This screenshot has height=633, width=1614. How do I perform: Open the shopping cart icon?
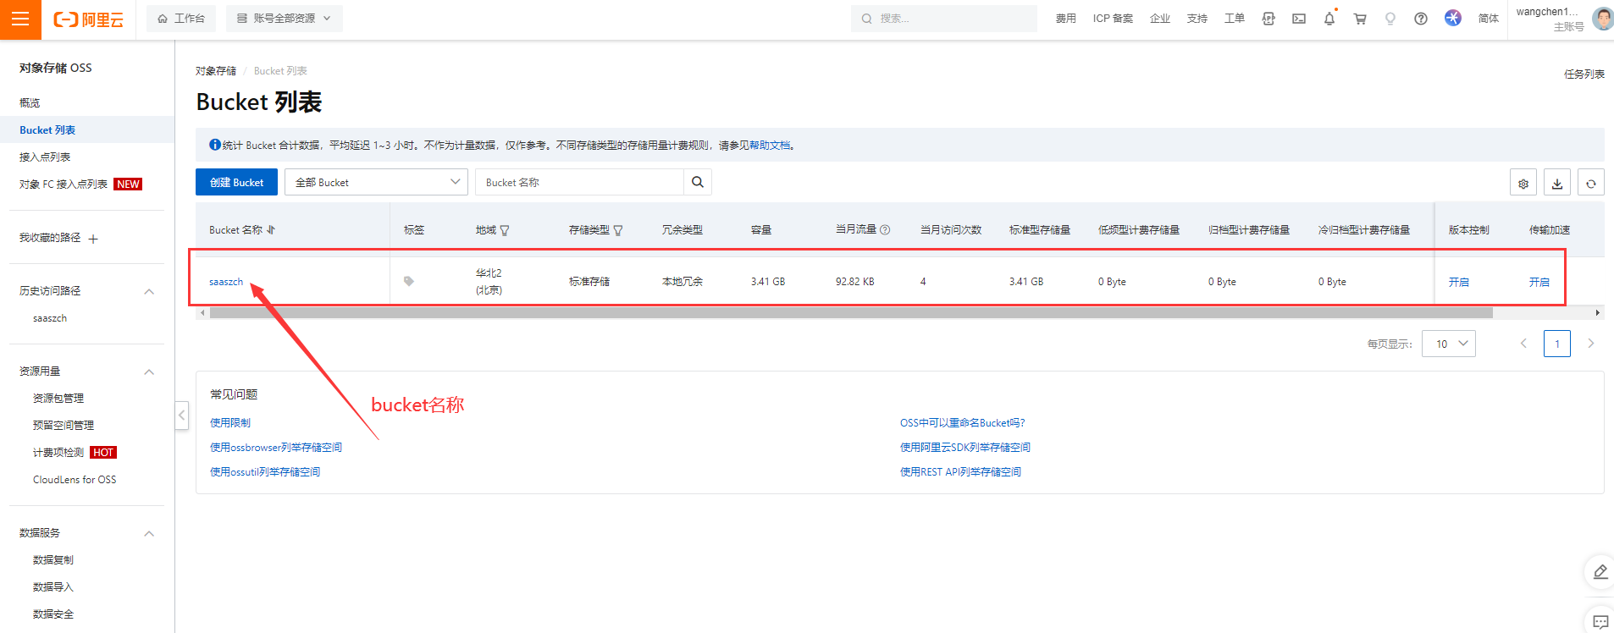[x=1360, y=19]
